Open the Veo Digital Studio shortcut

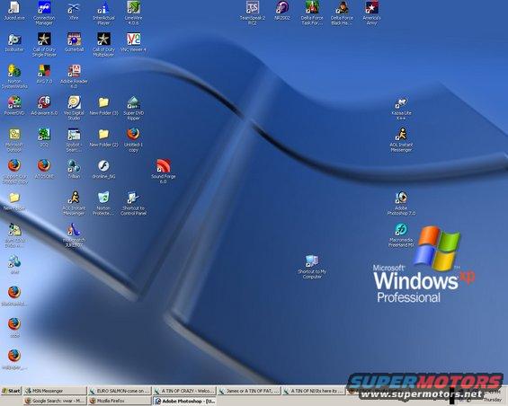74,108
